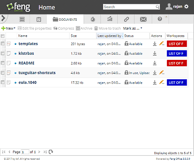Open the New dropdown menu
The height and width of the screenshot is (161, 194).
coord(8,28)
